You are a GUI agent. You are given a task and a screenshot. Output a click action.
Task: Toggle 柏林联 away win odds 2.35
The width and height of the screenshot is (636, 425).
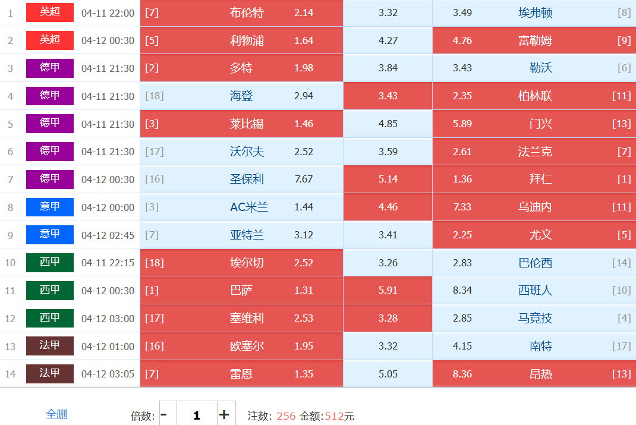coord(534,96)
